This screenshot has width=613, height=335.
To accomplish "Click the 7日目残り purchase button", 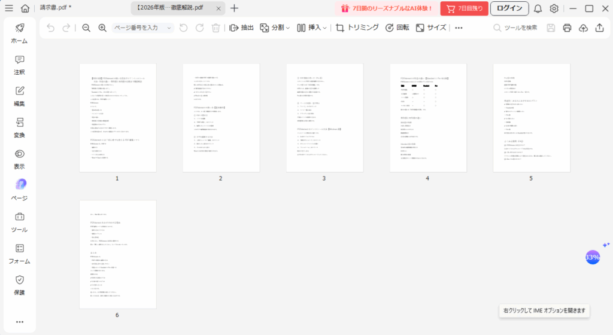I will [x=464, y=8].
